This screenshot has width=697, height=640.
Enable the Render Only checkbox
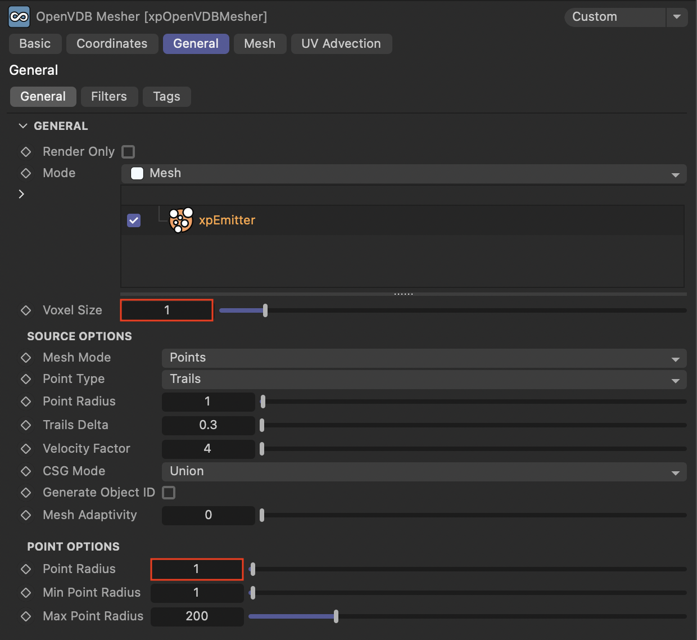coord(128,152)
